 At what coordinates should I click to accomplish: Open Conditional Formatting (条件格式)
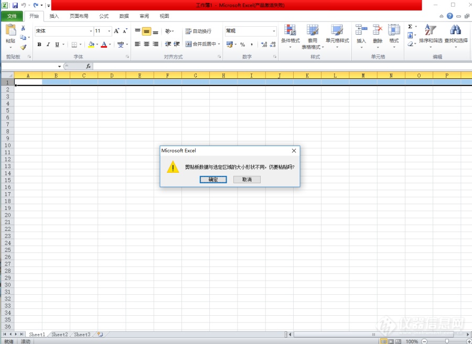(290, 35)
